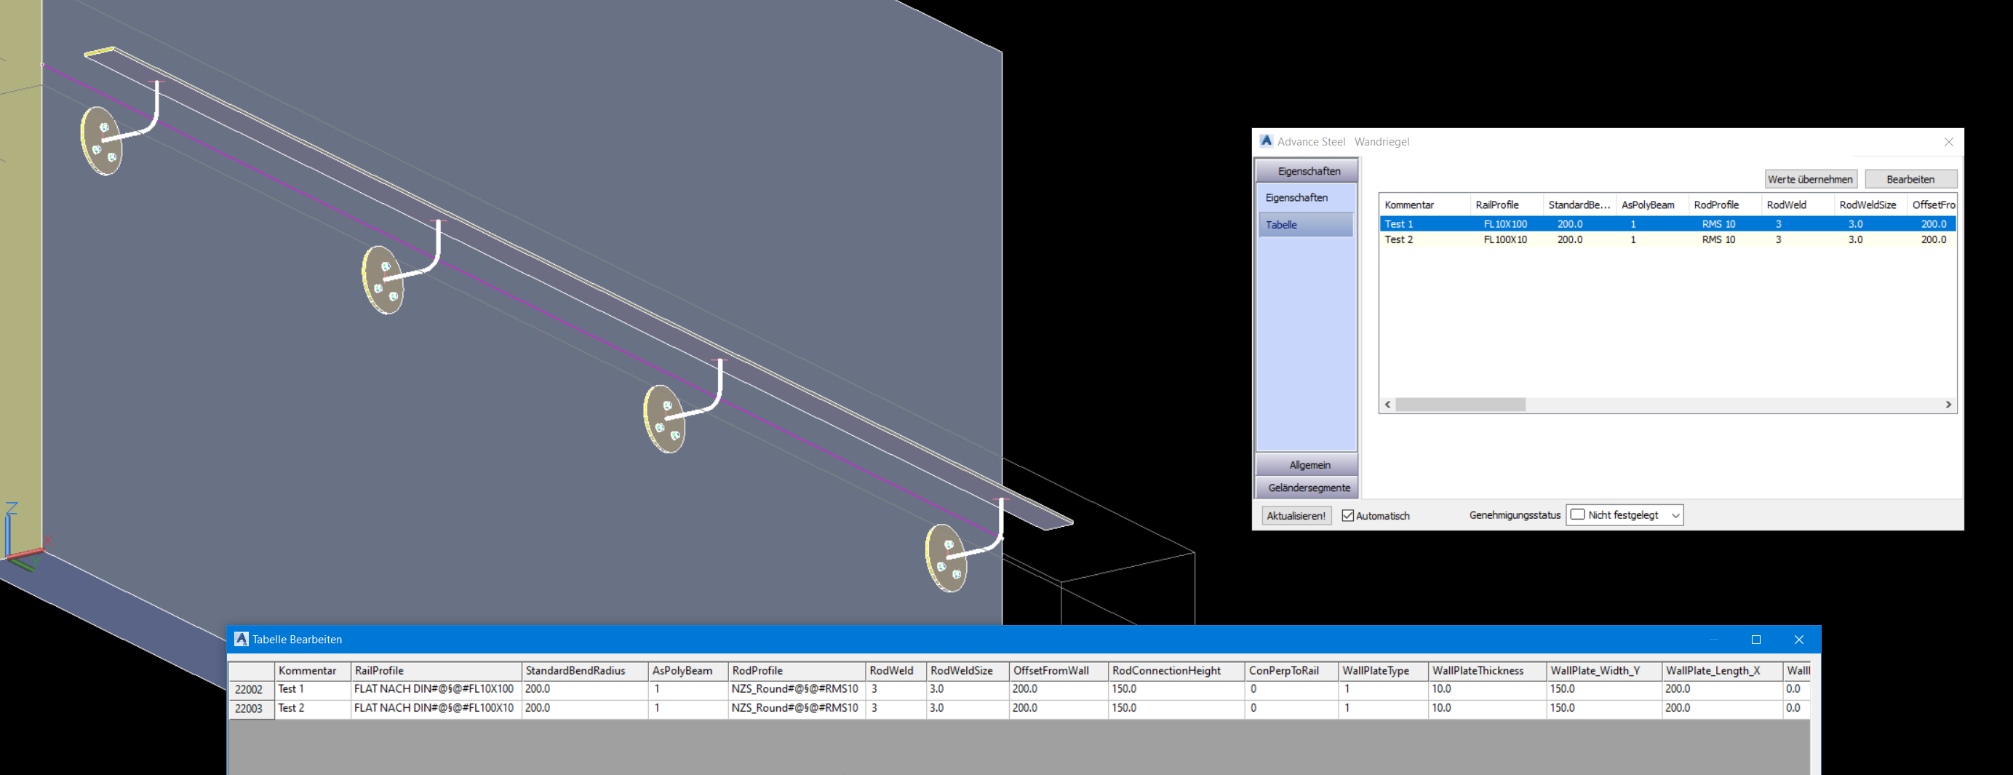Select row 22003 in Tabelle Bearbeiten
Viewport: 2013px width, 775px height.
[x=250, y=708]
